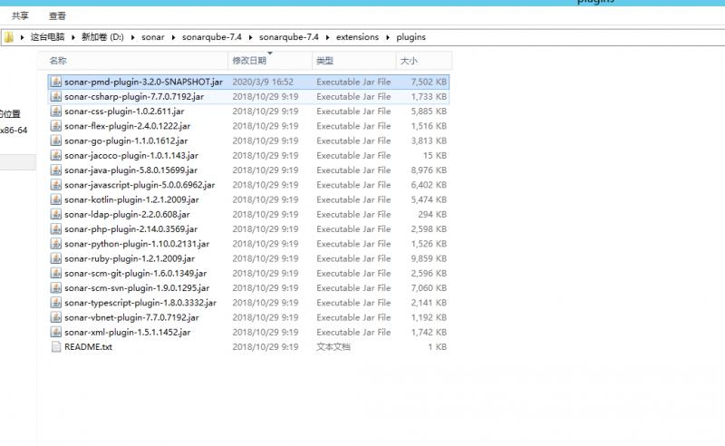This screenshot has height=446, width=725.
Task: Click date 2020/3/9 16:52 cell
Action: (x=263, y=82)
